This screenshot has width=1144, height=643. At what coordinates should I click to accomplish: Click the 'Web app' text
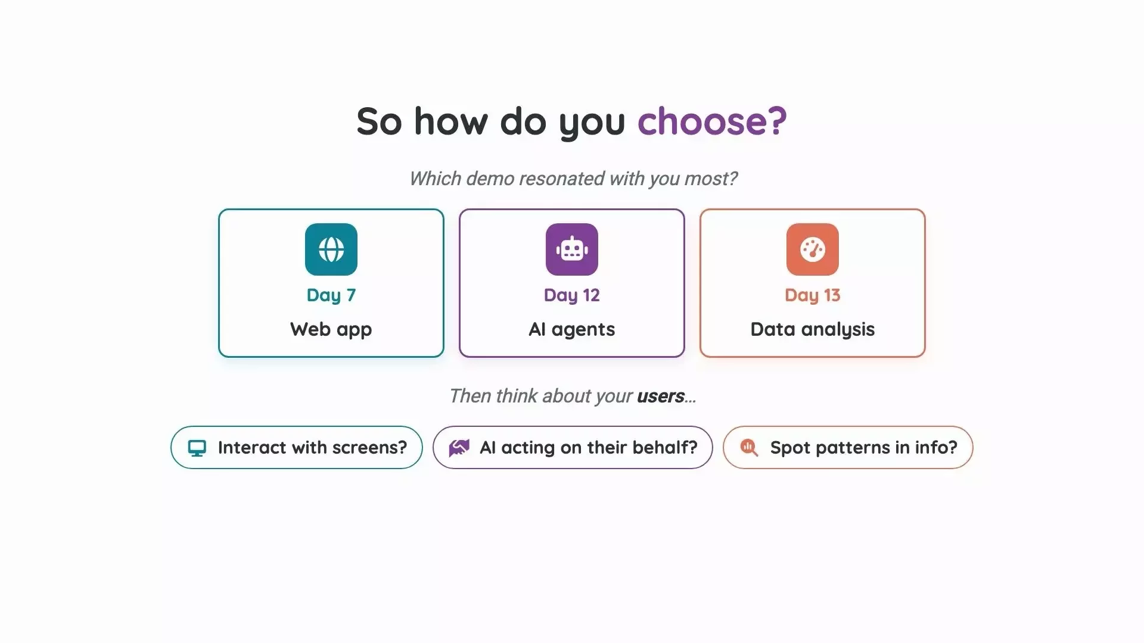point(331,329)
